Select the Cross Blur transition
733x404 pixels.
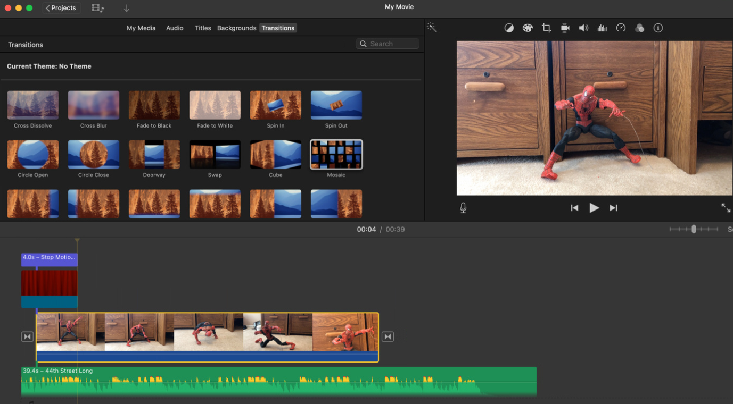click(94, 105)
